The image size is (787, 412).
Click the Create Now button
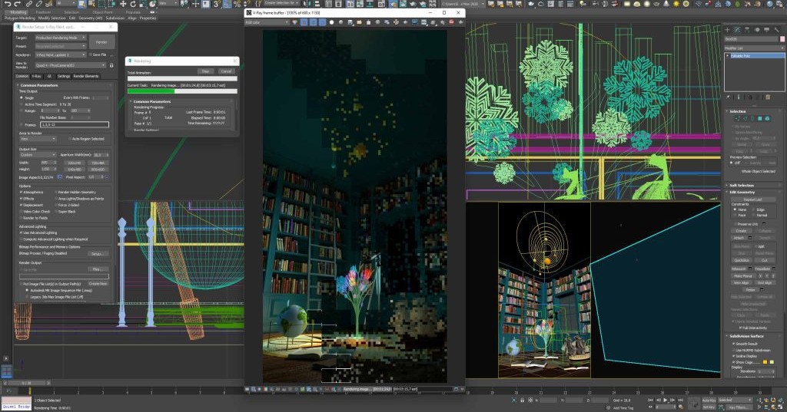(98, 284)
